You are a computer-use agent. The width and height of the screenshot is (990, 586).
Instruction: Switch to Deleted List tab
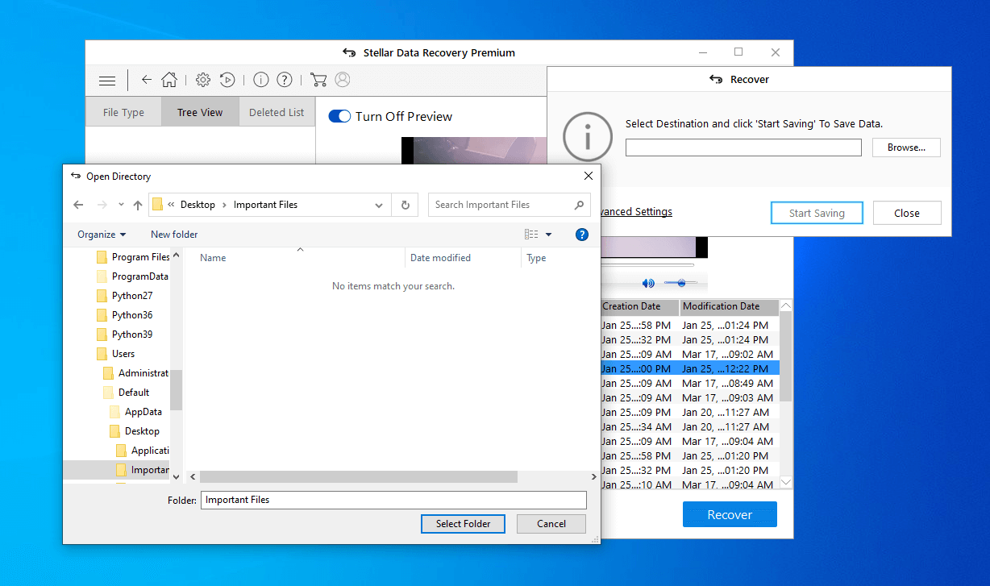277,113
